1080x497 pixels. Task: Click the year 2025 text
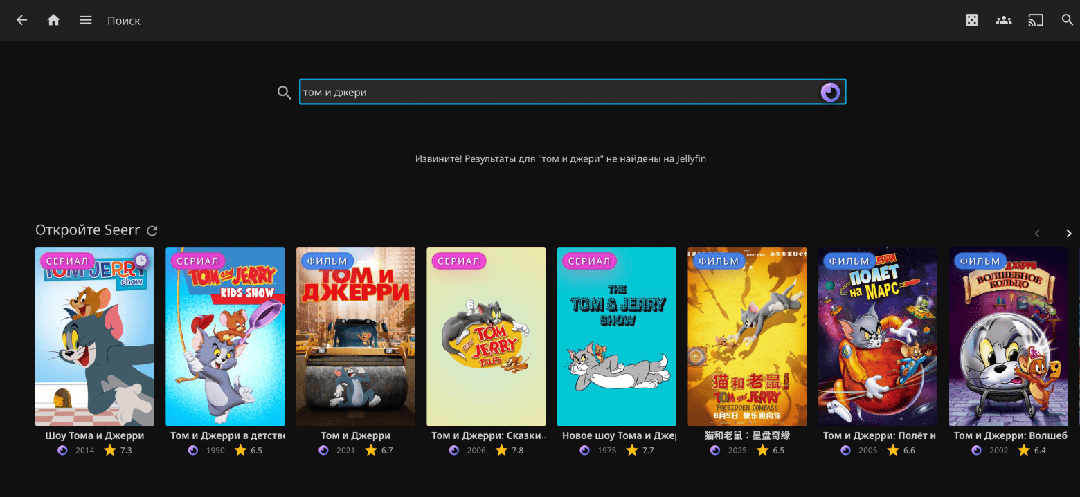pyautogui.click(x=738, y=451)
